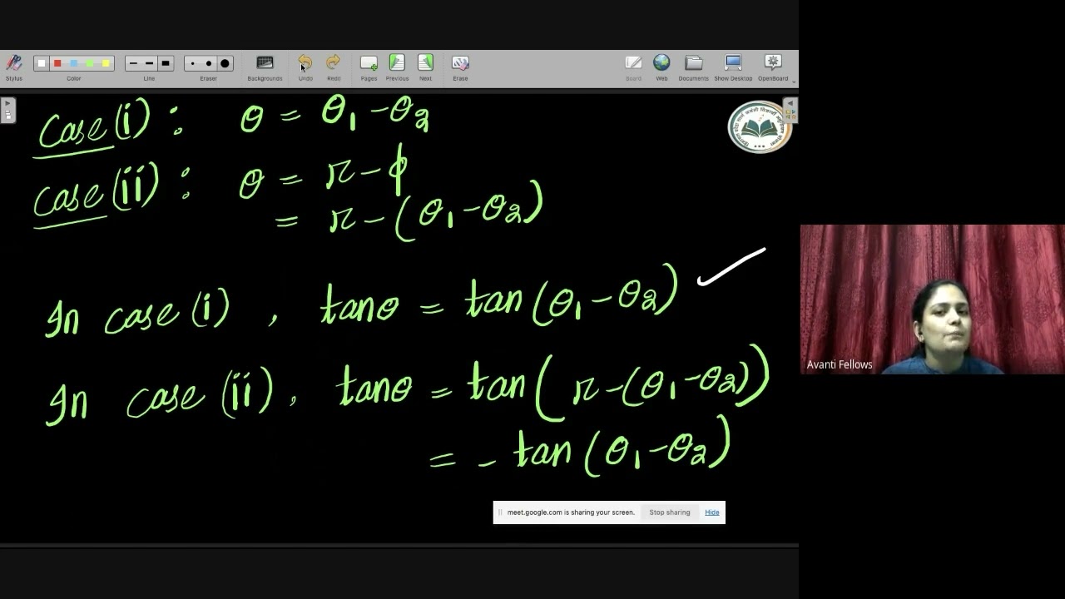Select the medium eraser size

[x=209, y=63]
